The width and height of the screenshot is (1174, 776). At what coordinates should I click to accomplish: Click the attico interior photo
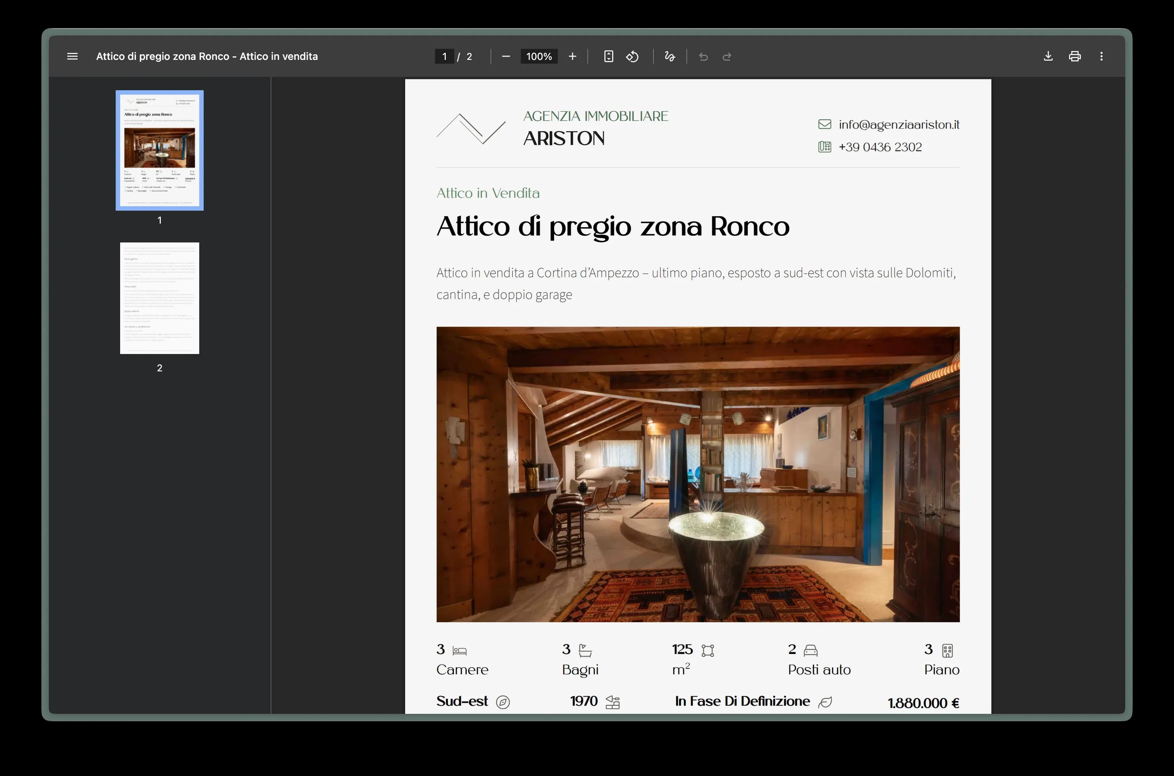click(x=698, y=474)
